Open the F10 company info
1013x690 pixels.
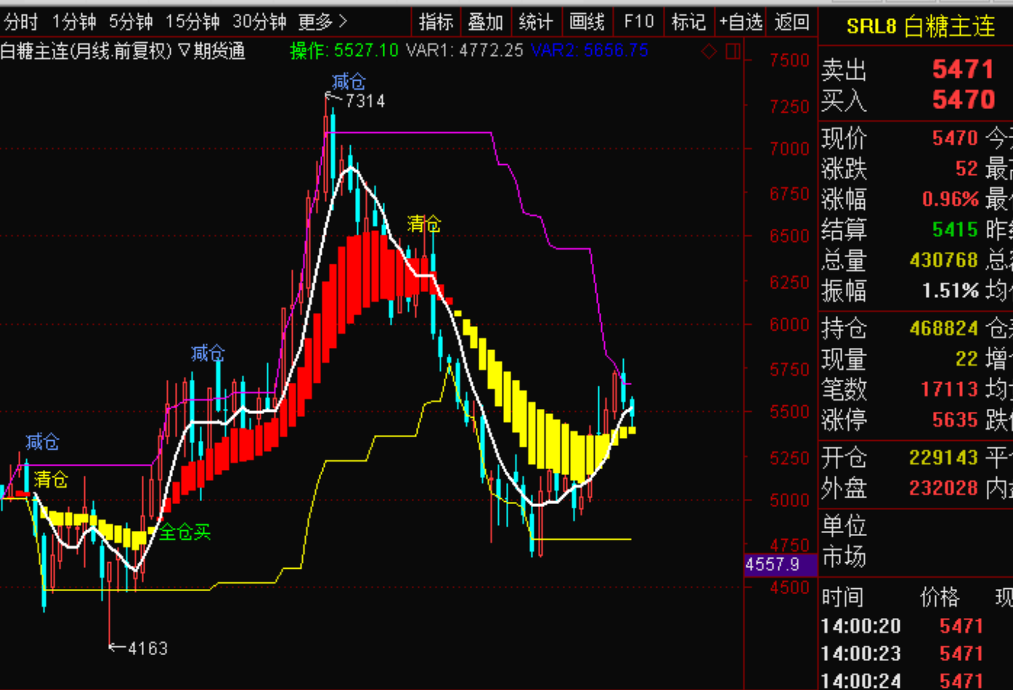(638, 22)
